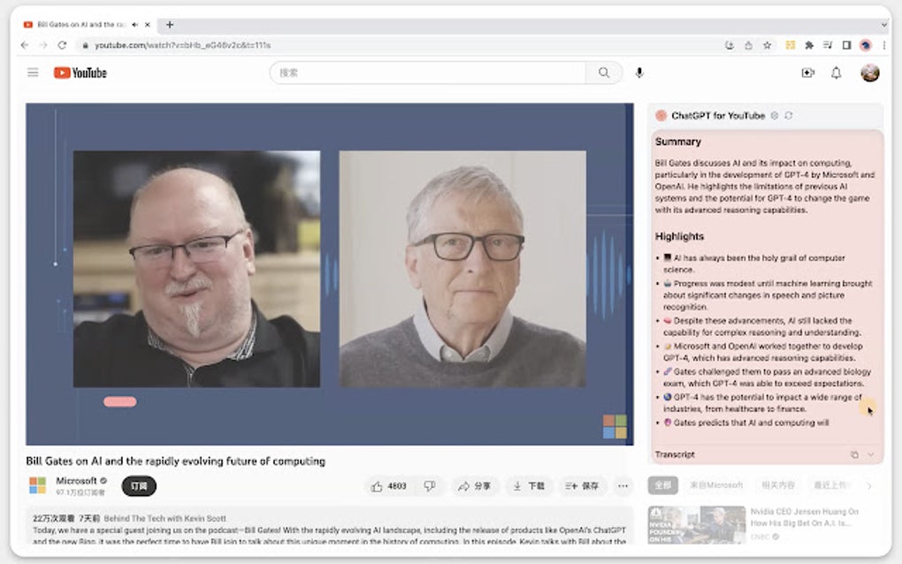This screenshot has width=902, height=564.
Task: Open the tab search chevron at top right
Action: pos(883,25)
